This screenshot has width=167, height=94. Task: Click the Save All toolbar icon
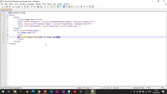tap(10, 7)
